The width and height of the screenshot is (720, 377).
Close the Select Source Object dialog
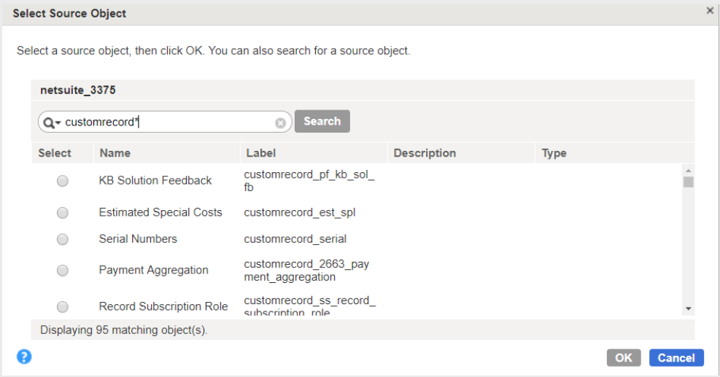point(710,10)
